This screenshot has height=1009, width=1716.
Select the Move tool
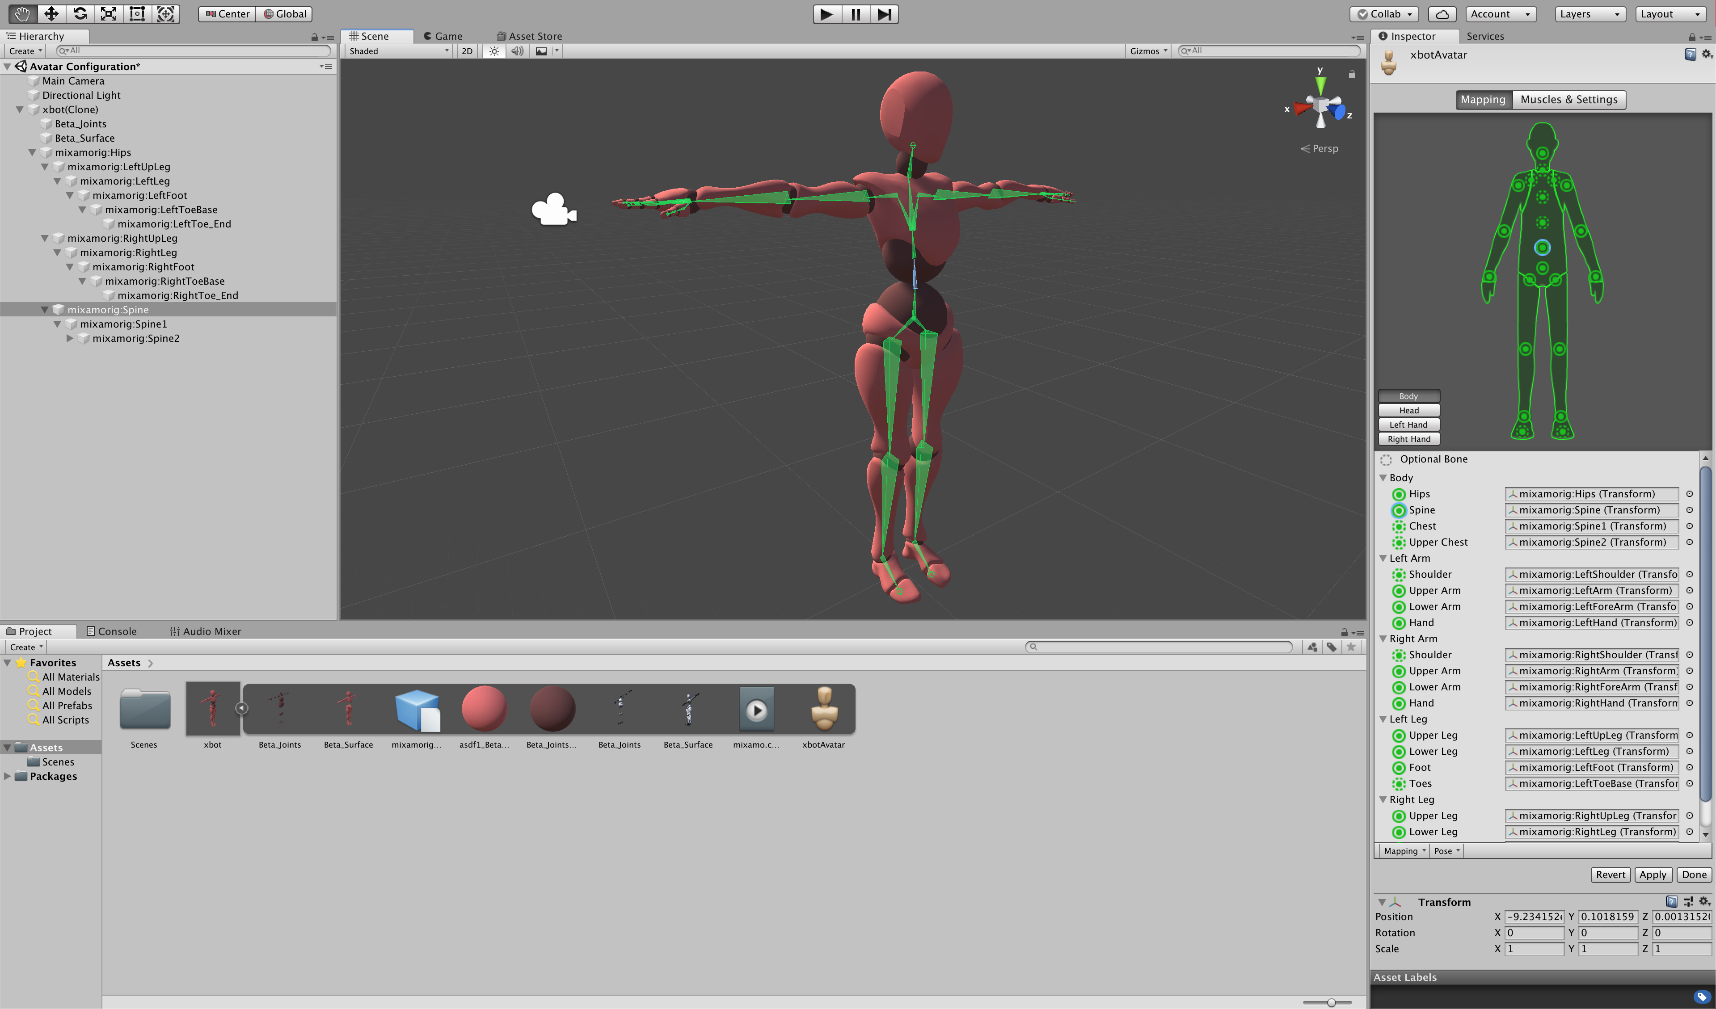[x=51, y=13]
